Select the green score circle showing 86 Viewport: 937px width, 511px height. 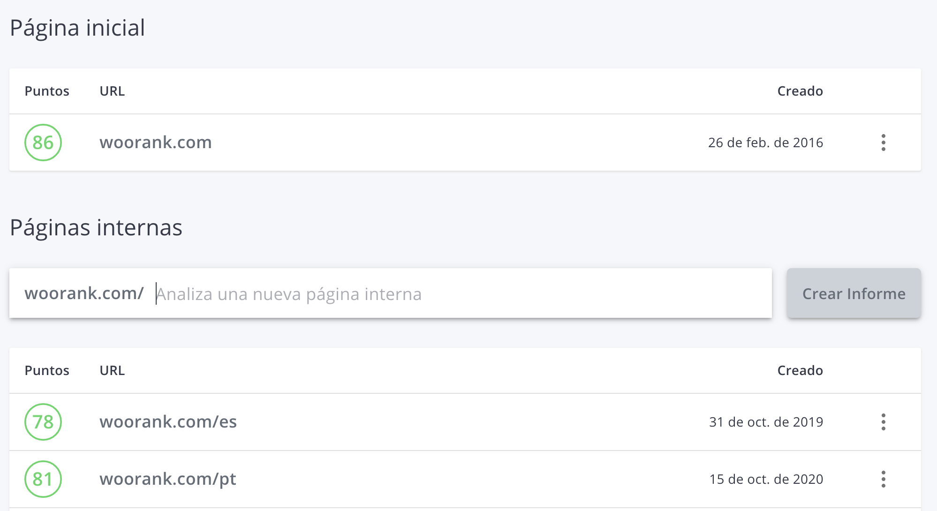pos(43,143)
